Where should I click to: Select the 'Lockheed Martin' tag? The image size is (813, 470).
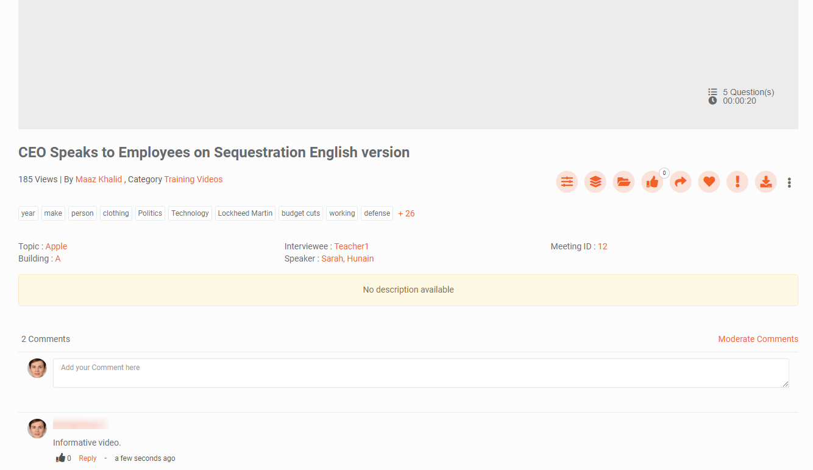click(245, 213)
